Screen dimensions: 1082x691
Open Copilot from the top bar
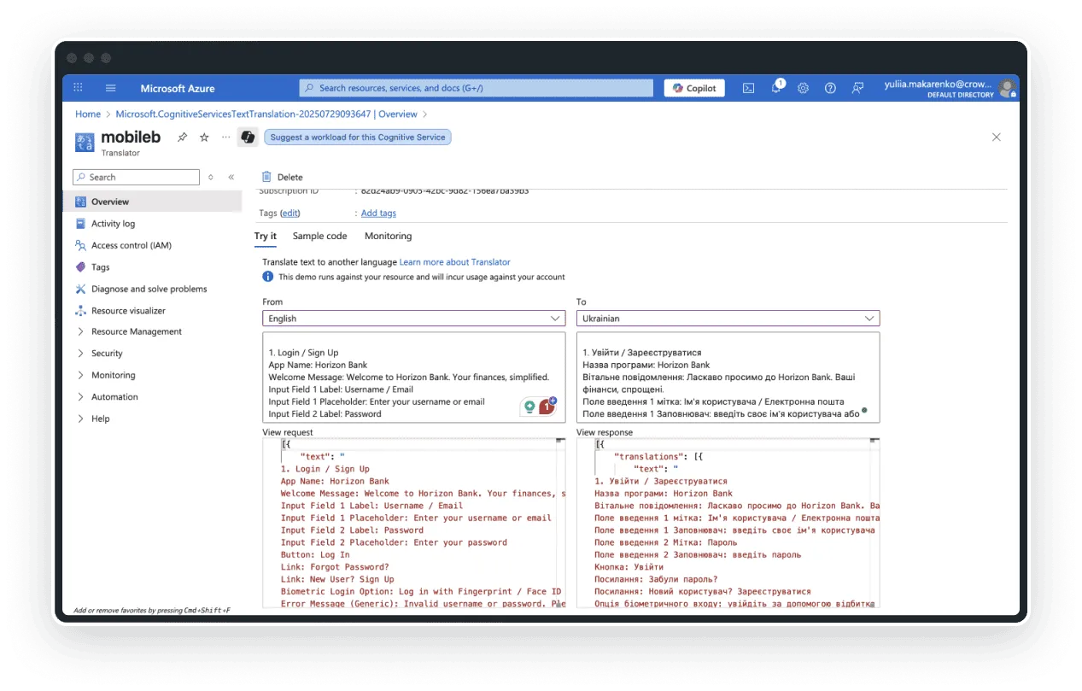coord(693,88)
